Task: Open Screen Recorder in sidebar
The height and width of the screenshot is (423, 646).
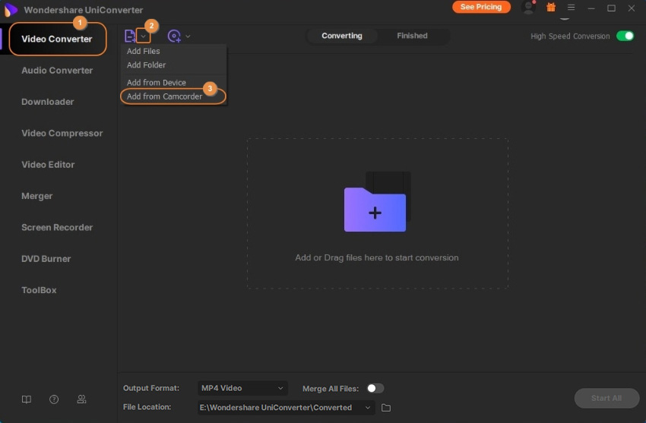Action: click(57, 227)
